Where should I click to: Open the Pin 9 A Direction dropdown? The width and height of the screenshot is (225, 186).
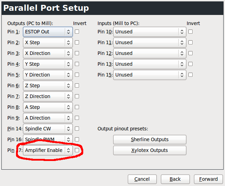pos(48,118)
